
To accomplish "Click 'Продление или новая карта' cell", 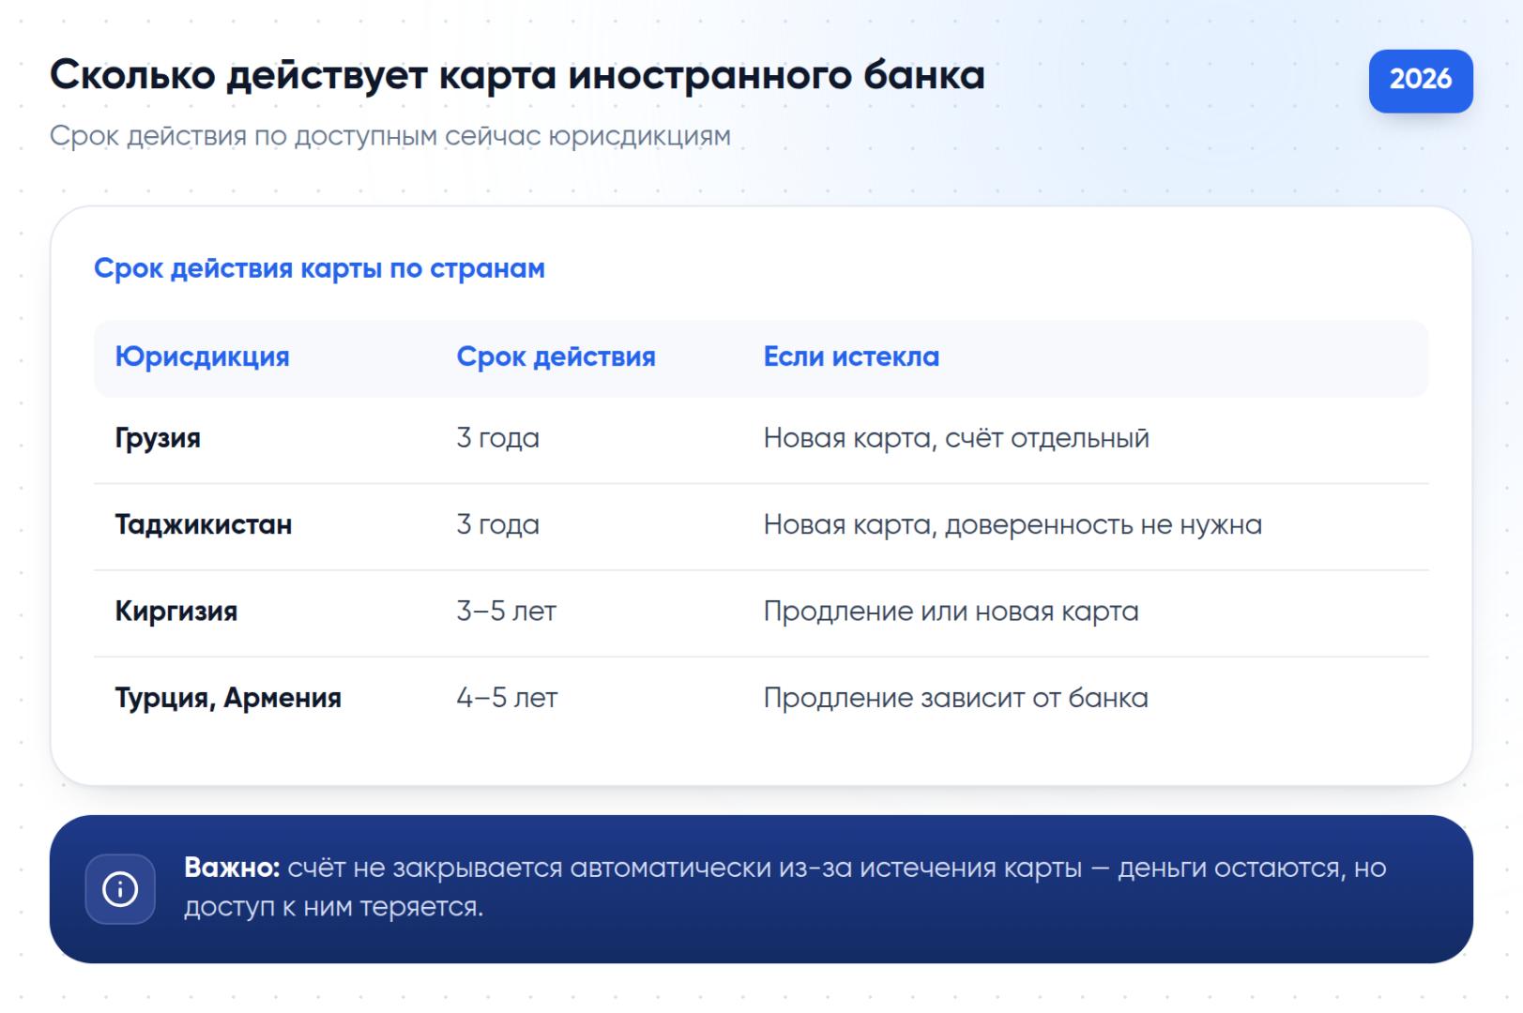I will [x=951, y=612].
